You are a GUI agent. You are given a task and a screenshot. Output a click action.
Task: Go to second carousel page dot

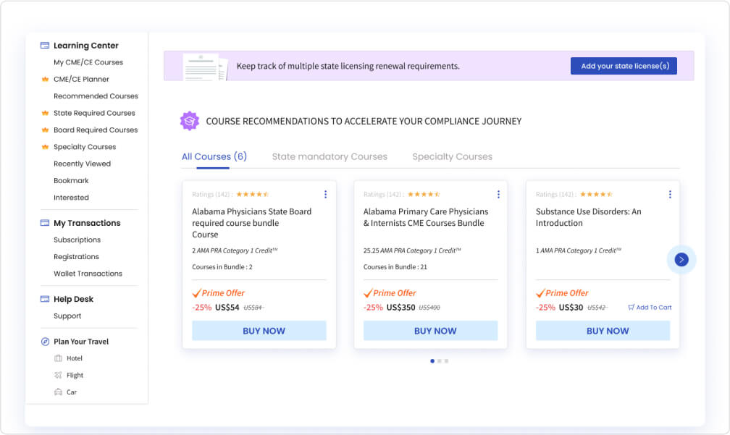(x=440, y=361)
